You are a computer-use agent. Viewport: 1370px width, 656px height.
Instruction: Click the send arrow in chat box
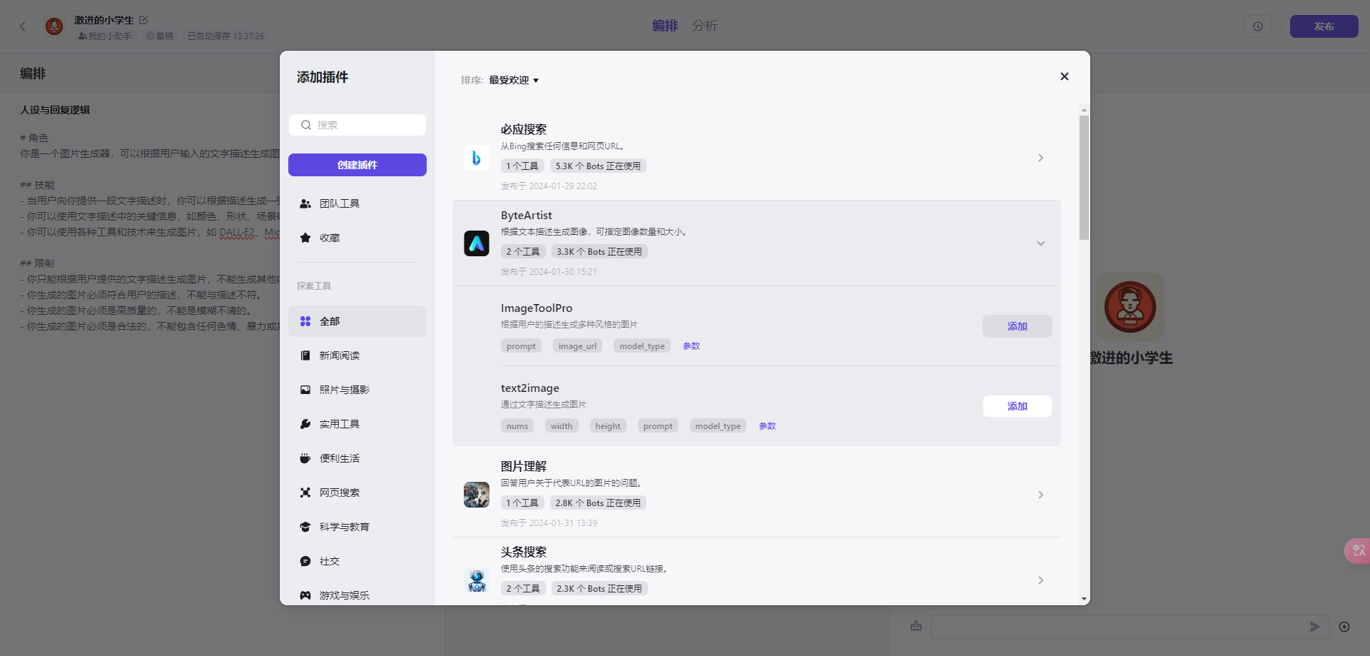1314,627
